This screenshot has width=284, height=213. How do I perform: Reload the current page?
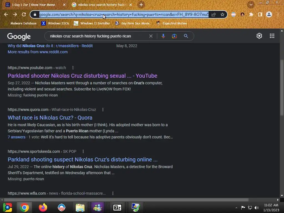click(x=24, y=14)
